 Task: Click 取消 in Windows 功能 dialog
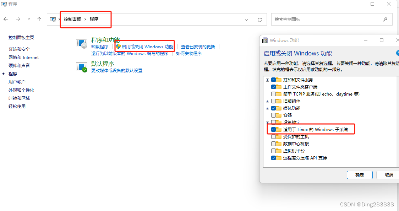click(388, 175)
